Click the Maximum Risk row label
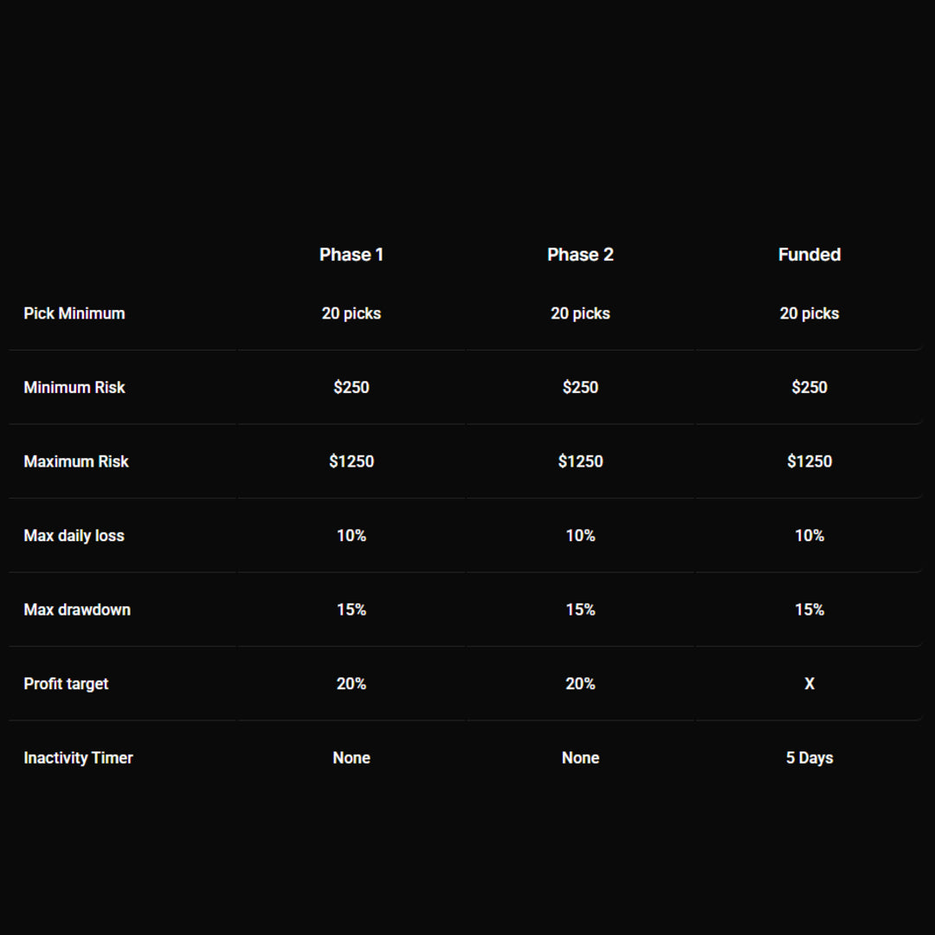Viewport: 935px width, 935px height. tap(76, 461)
